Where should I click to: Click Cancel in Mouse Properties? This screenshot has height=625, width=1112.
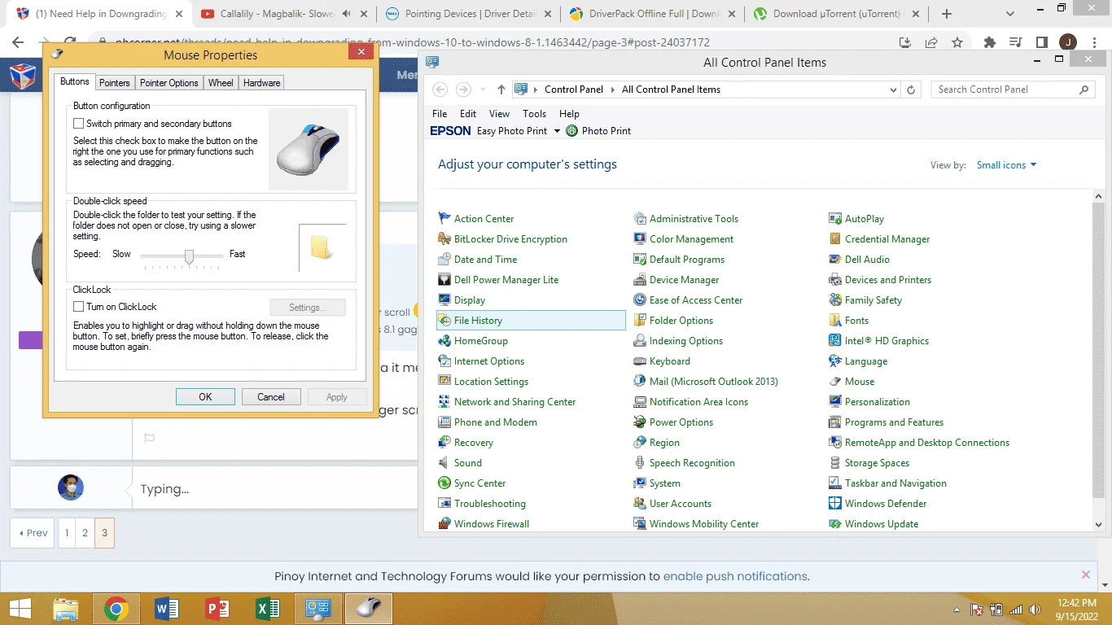(x=271, y=397)
